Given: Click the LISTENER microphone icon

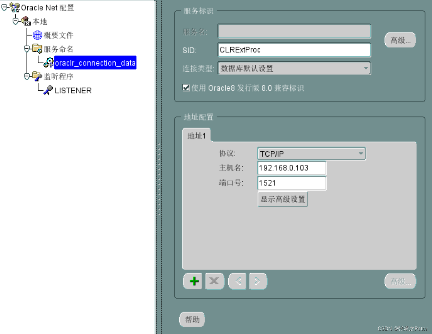Looking at the screenshot, I should coord(48,90).
